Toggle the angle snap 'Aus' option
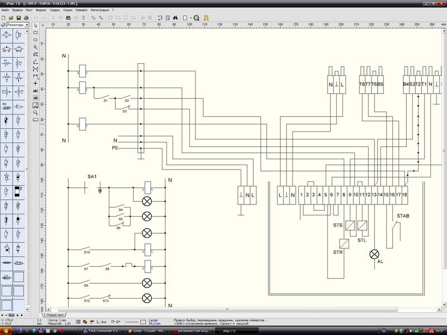This screenshot has width=447, height=335. point(102,322)
